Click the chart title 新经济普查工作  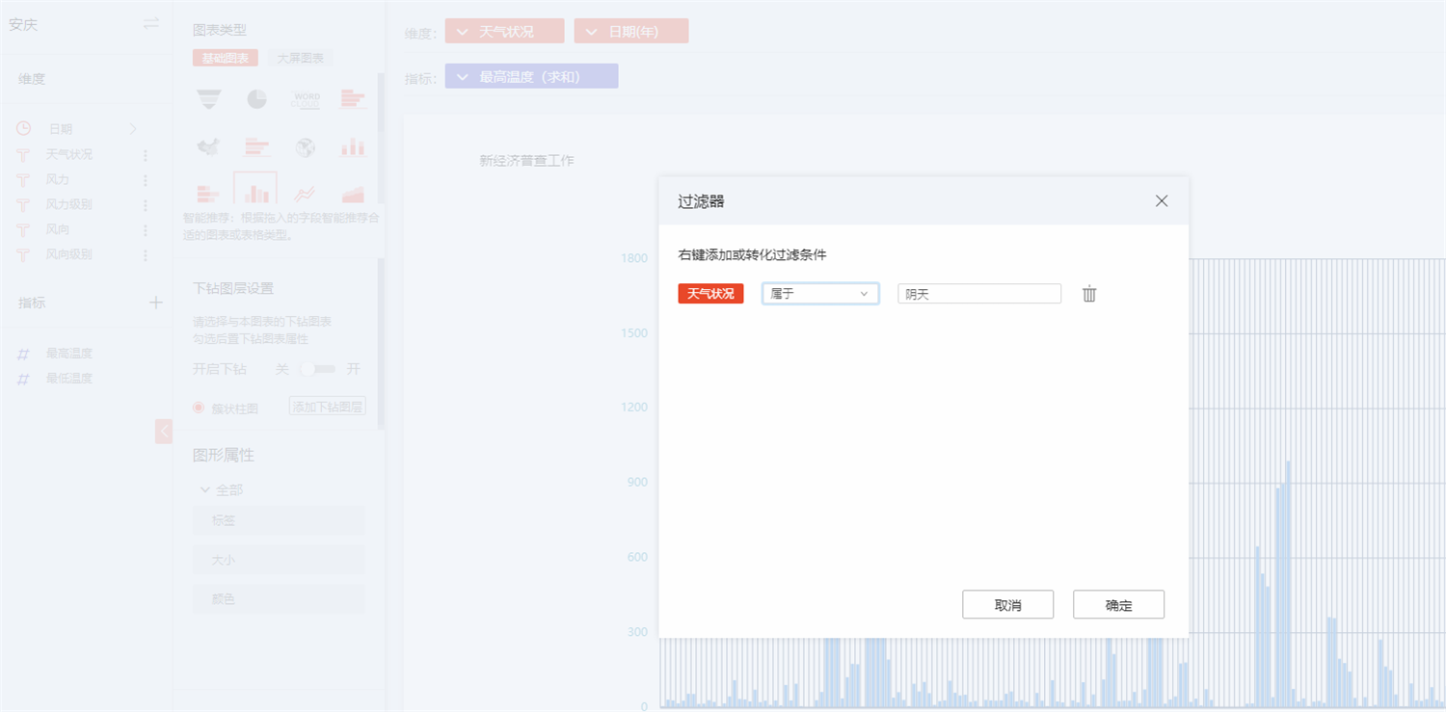click(x=526, y=160)
